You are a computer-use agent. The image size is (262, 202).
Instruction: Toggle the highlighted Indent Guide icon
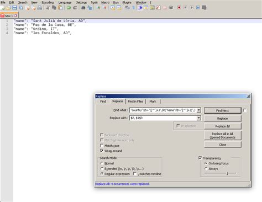coord(140,8)
